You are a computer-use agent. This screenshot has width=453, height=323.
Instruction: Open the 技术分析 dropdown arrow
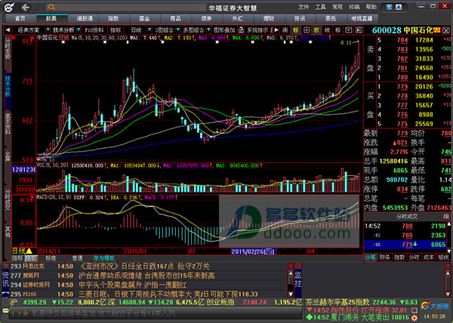pyautogui.click(x=79, y=29)
